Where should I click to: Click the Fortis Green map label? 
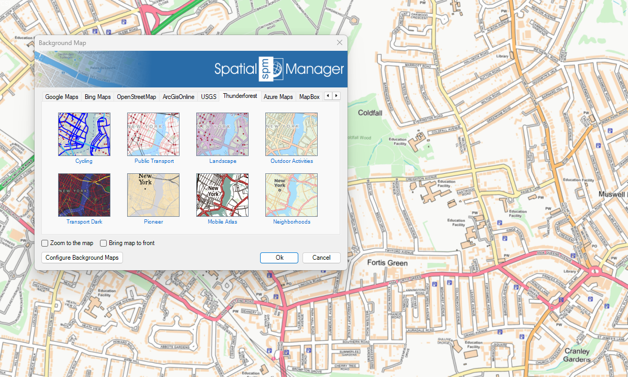tap(387, 263)
